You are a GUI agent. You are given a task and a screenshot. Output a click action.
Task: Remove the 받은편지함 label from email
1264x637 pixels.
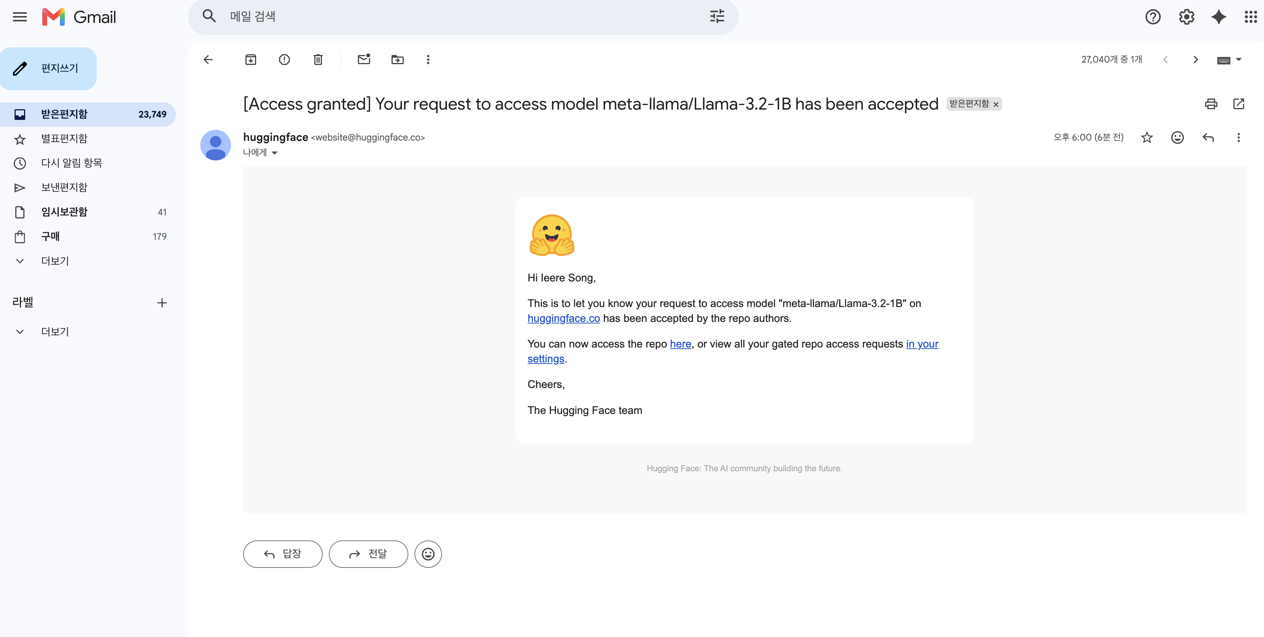pyautogui.click(x=996, y=104)
